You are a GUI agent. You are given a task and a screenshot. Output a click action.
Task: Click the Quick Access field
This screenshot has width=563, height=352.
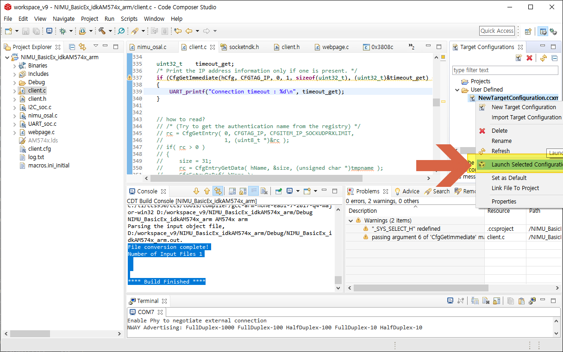pos(497,31)
